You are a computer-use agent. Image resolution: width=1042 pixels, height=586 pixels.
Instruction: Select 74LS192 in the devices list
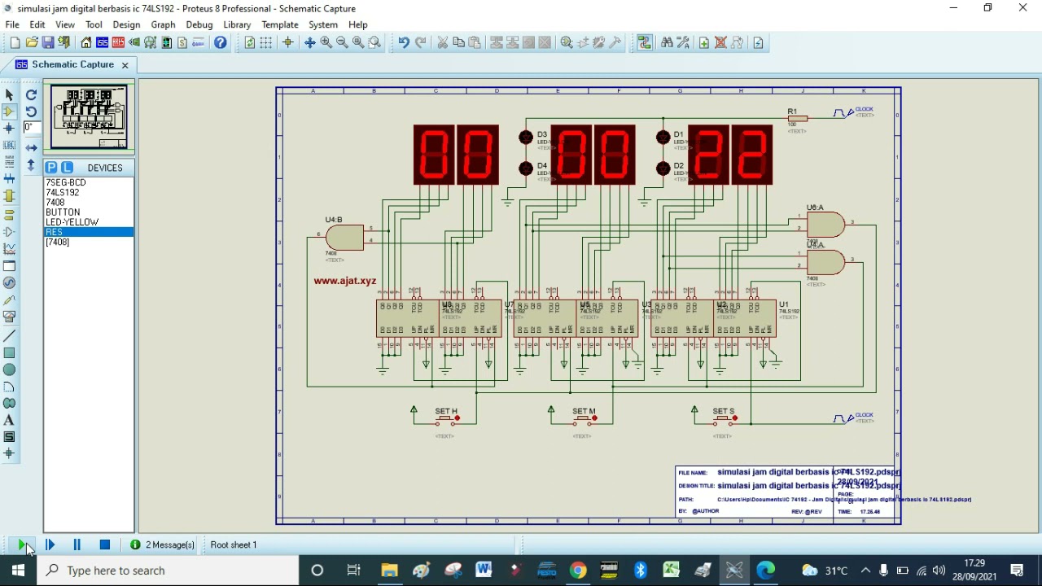click(x=63, y=193)
